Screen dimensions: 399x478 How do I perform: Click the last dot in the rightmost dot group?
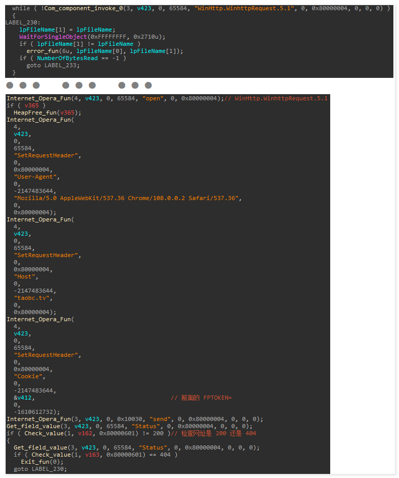148,85
